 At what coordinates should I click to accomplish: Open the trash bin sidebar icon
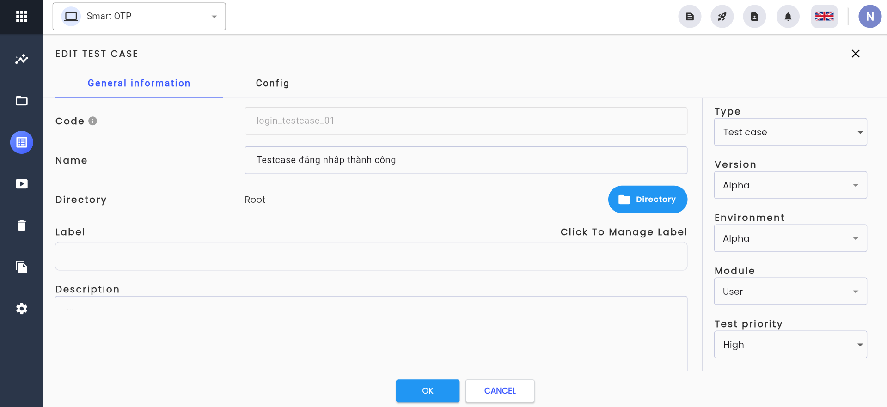(21, 225)
